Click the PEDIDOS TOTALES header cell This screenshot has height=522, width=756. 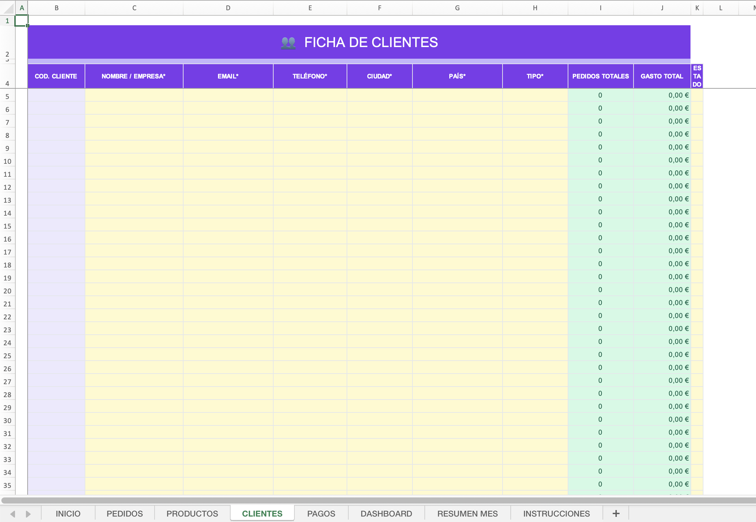pos(601,76)
